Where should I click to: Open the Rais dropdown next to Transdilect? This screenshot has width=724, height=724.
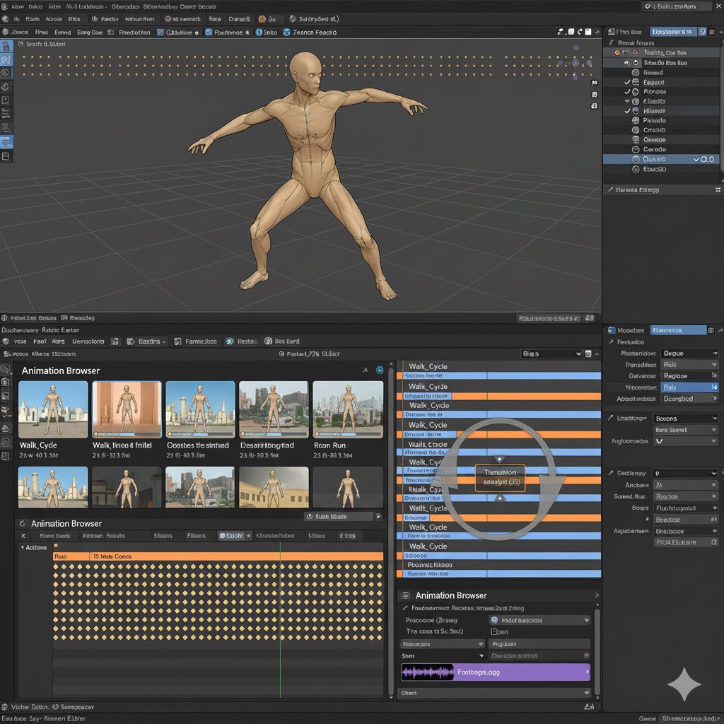pos(689,365)
